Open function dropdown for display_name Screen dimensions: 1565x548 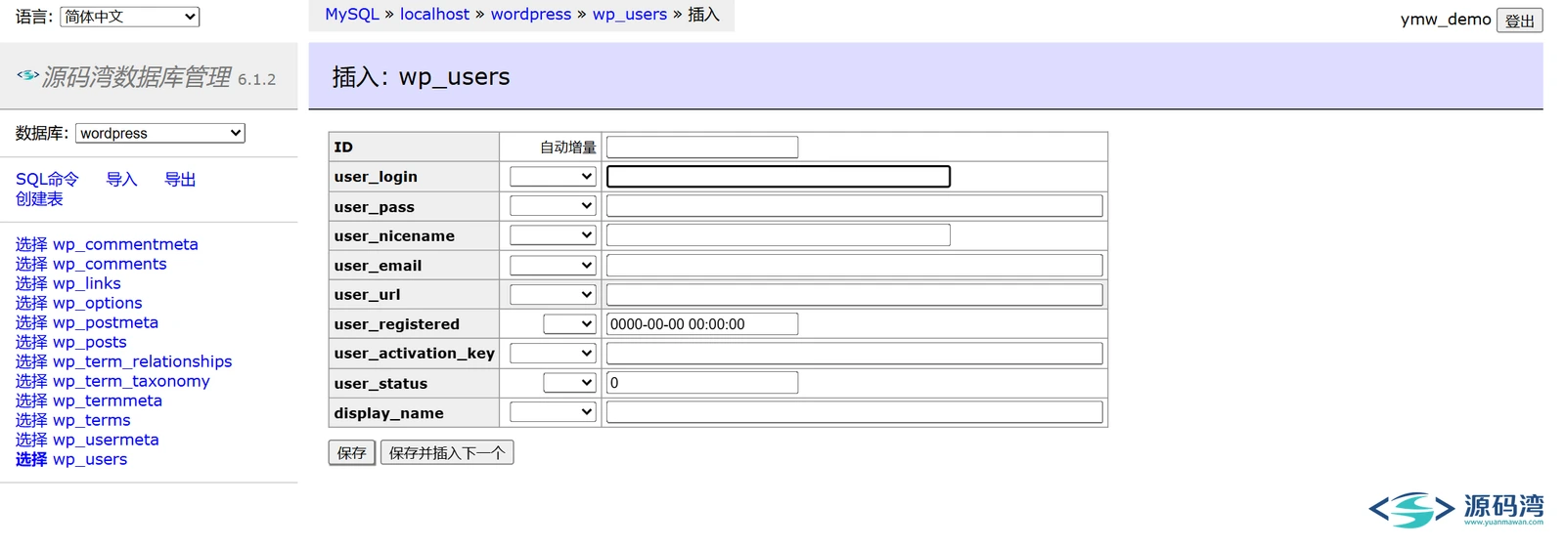click(553, 412)
